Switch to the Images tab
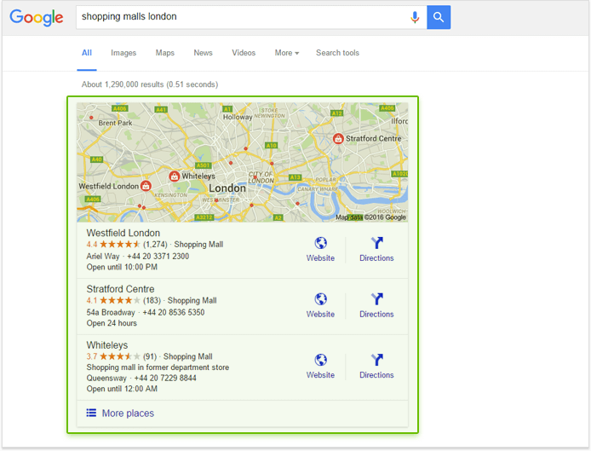 pyautogui.click(x=123, y=53)
